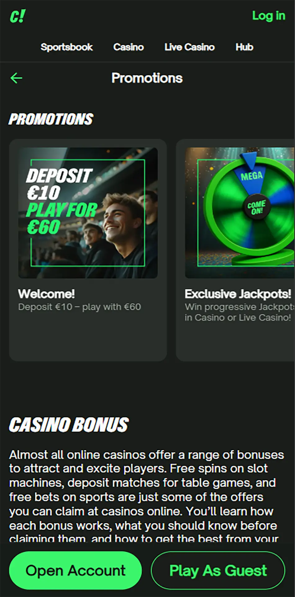
Task: Open the Live Casino tab
Action: coord(189,47)
